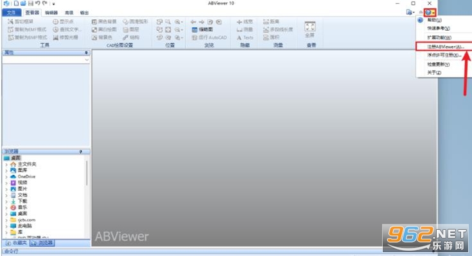Click the previous file left arrow in 浏览 group
Image resolution: width=472 pixels, height=256 pixels.
click(193, 22)
